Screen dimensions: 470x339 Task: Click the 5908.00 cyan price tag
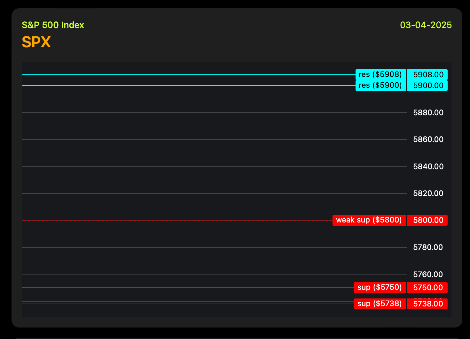coord(427,75)
